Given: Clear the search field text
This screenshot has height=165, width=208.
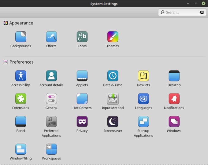Looking at the screenshot, I should tap(202, 12).
